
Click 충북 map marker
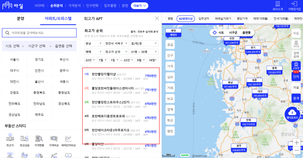point(274,70)
